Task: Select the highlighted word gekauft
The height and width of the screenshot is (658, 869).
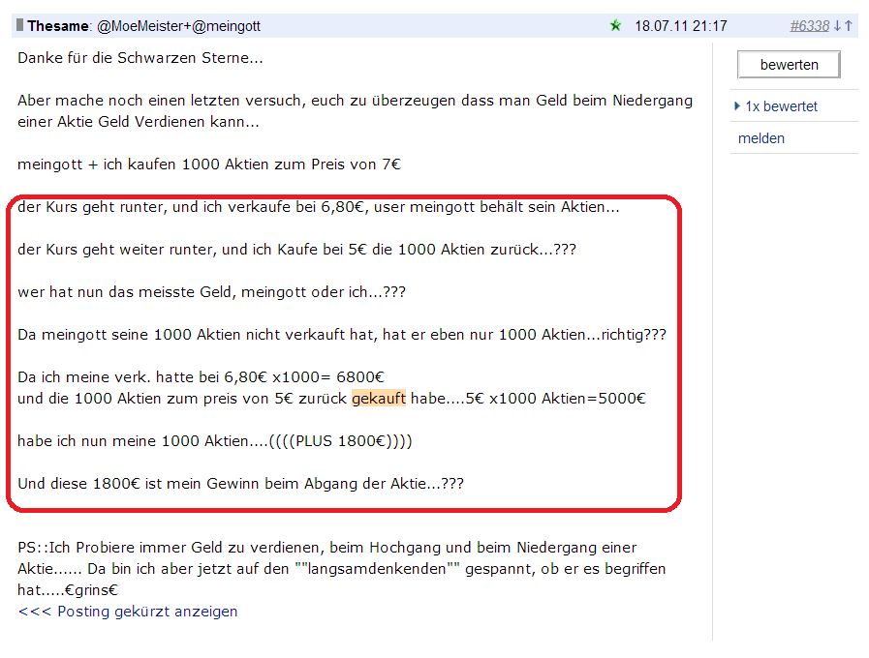Action: pyautogui.click(x=378, y=398)
